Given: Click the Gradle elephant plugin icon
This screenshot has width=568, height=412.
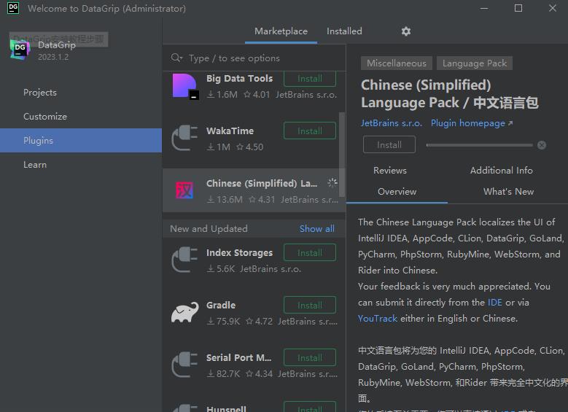Looking at the screenshot, I should pos(184,312).
